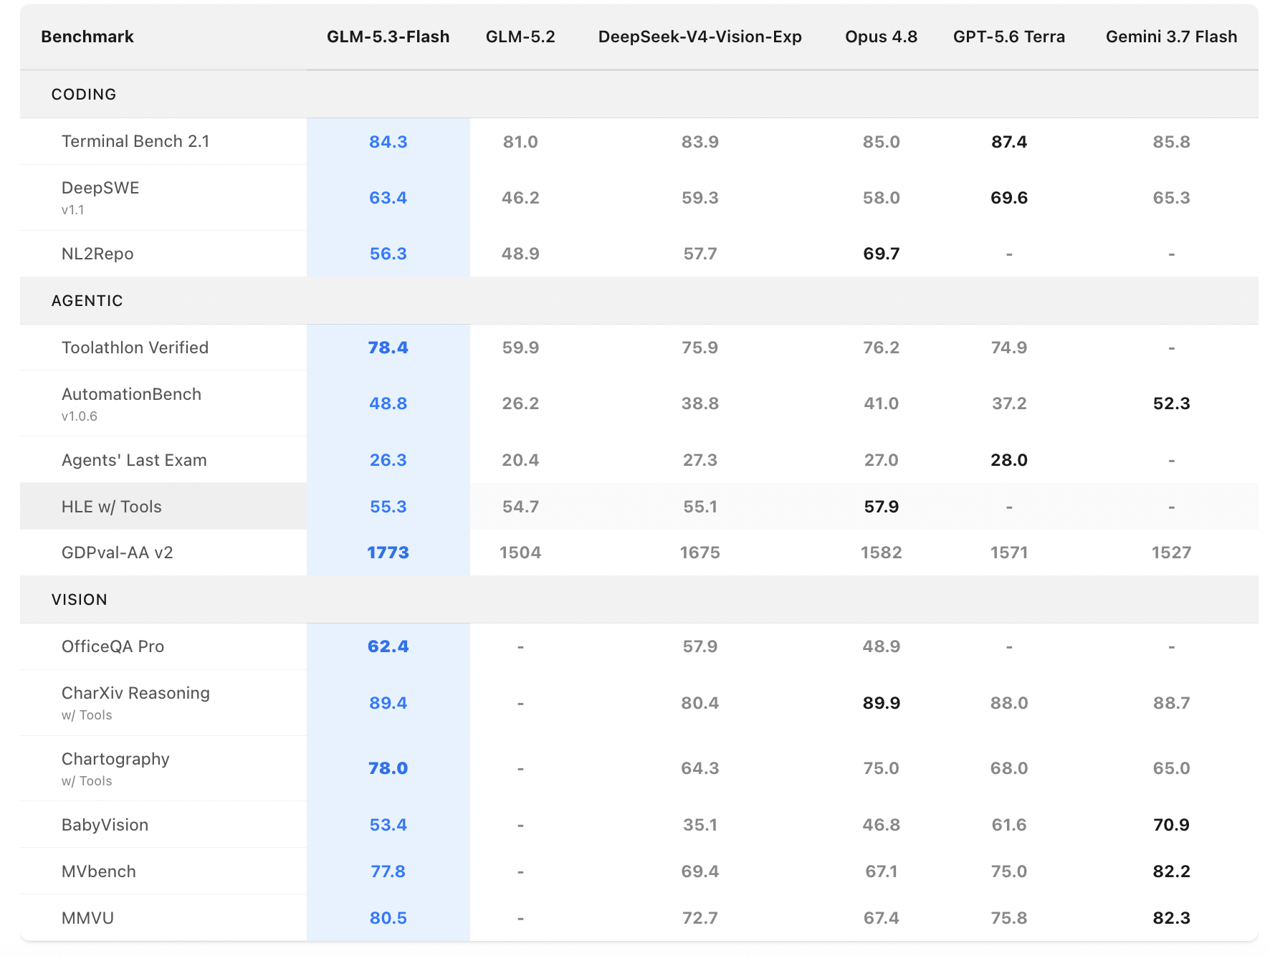Click GLM-5.3-Flash's CharXiv Reasoning score 89.4

388,703
